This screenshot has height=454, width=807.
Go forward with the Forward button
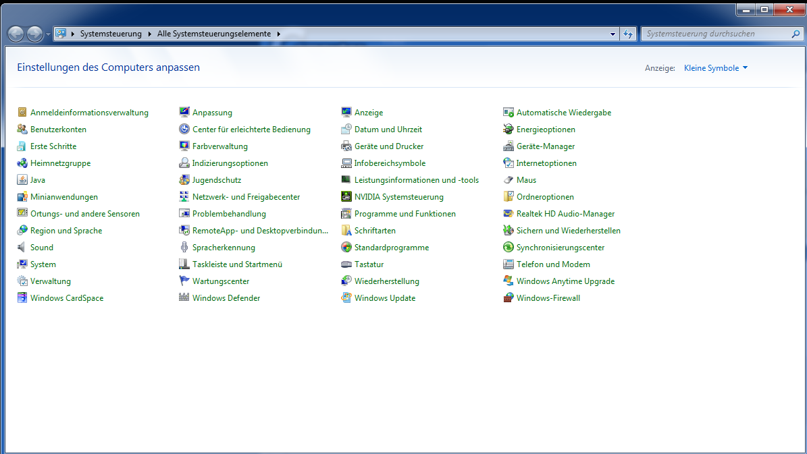[34, 34]
